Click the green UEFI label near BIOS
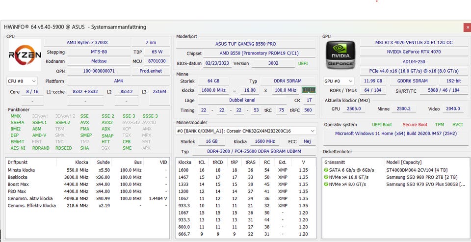This screenshot has width=471, height=242. point(303,64)
